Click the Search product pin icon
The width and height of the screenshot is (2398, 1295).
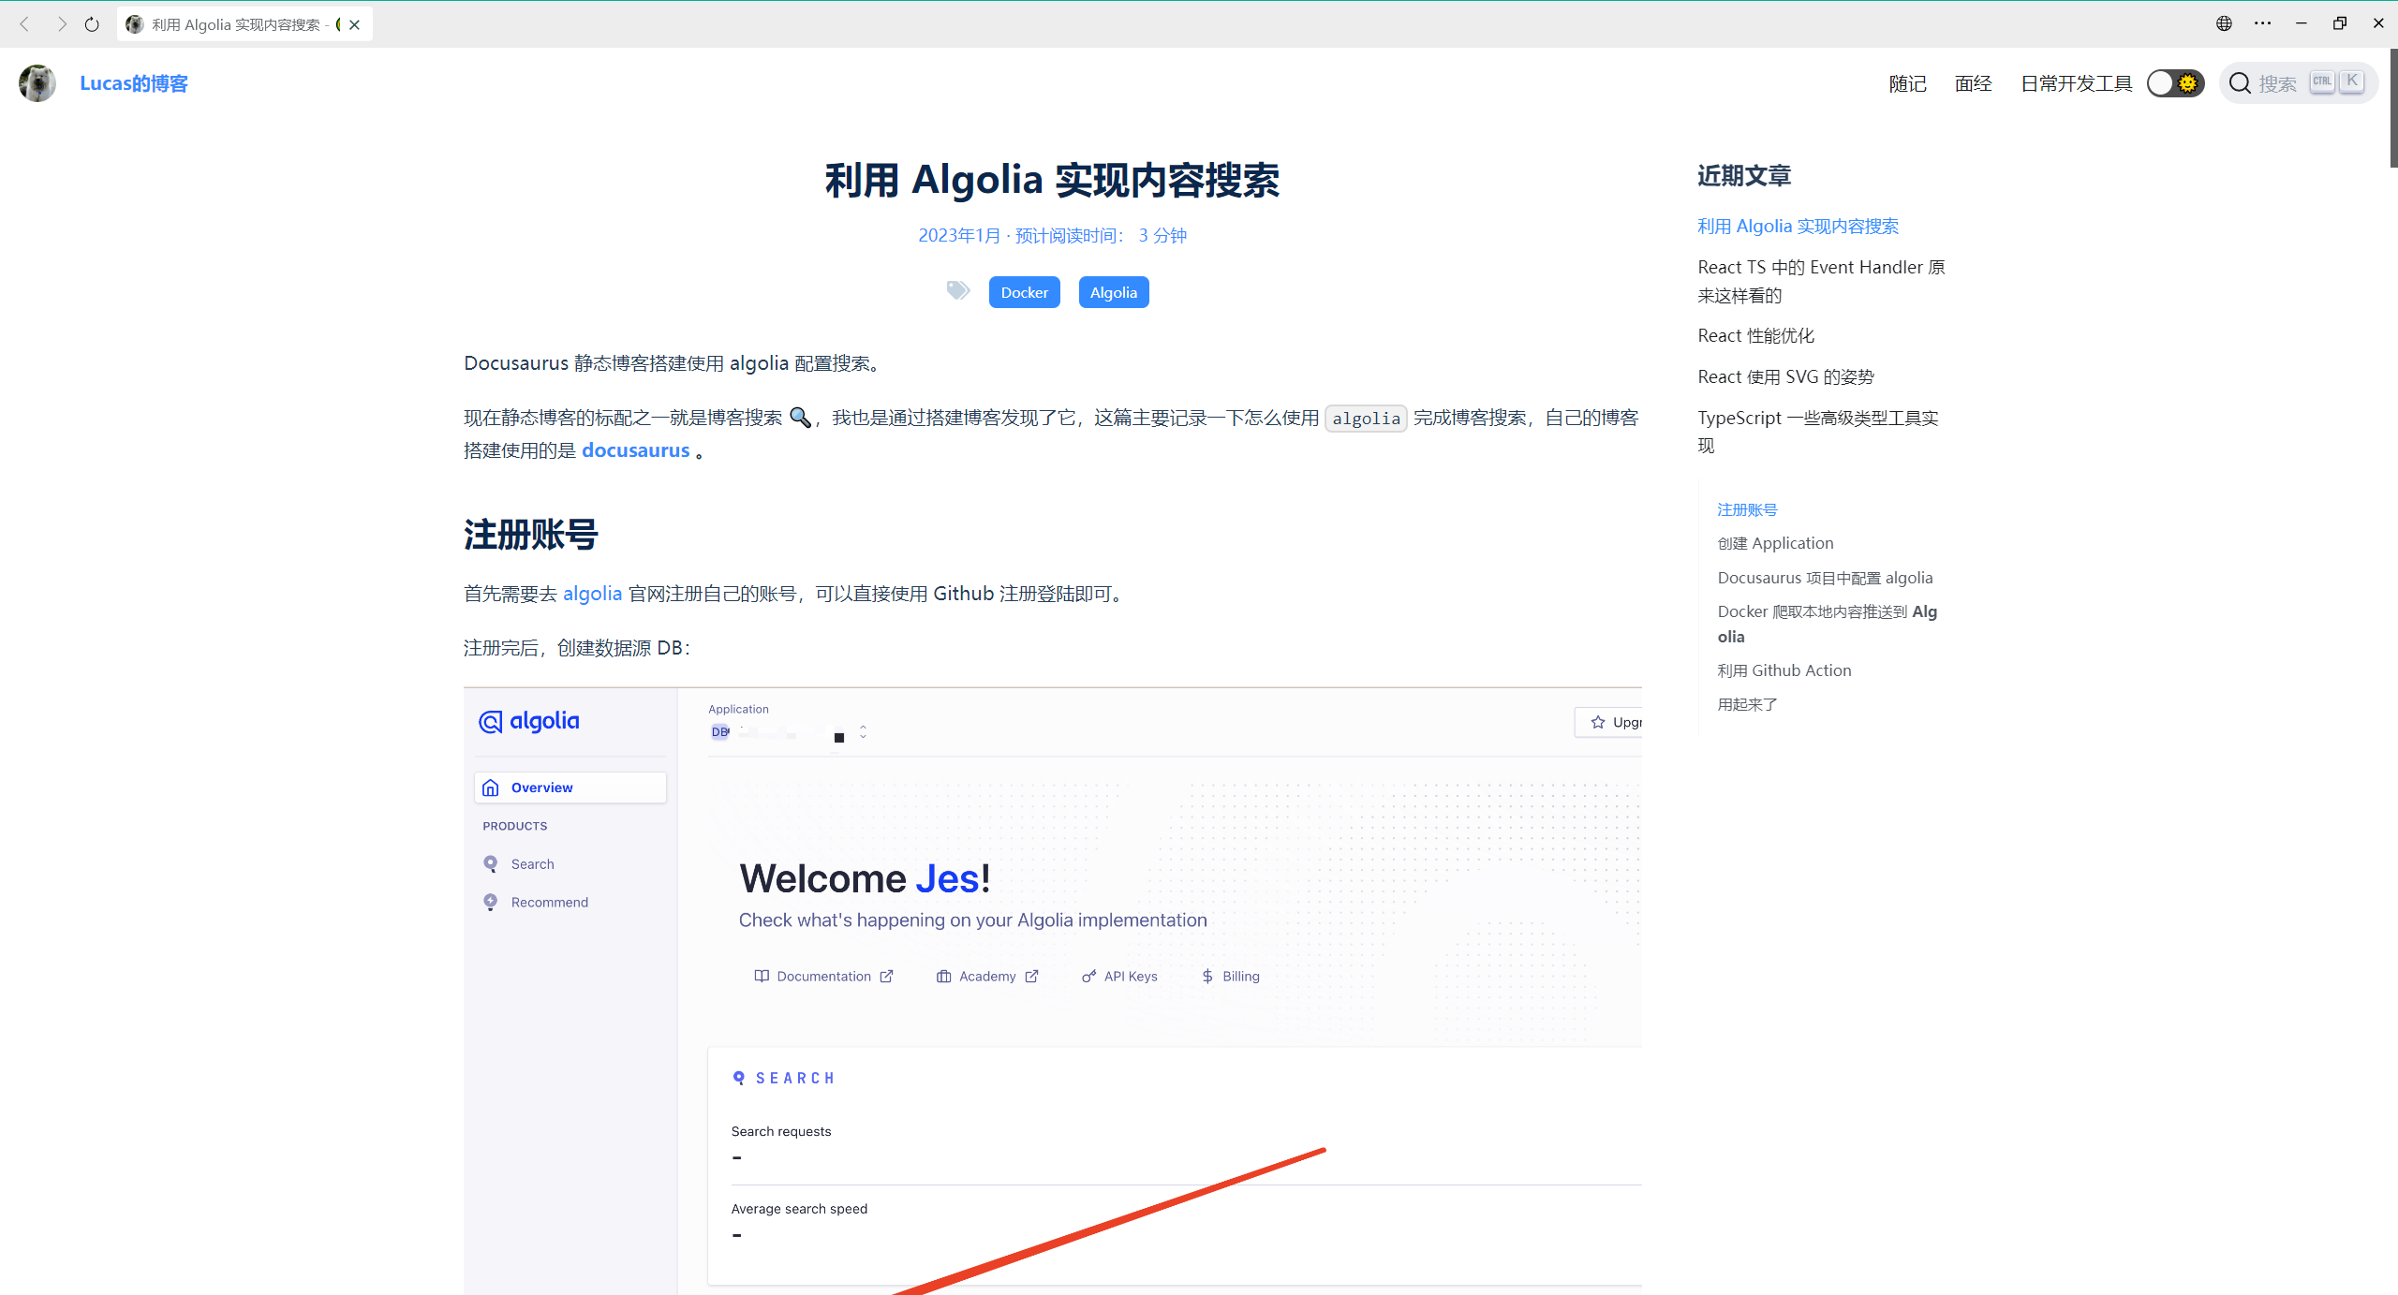[490, 864]
